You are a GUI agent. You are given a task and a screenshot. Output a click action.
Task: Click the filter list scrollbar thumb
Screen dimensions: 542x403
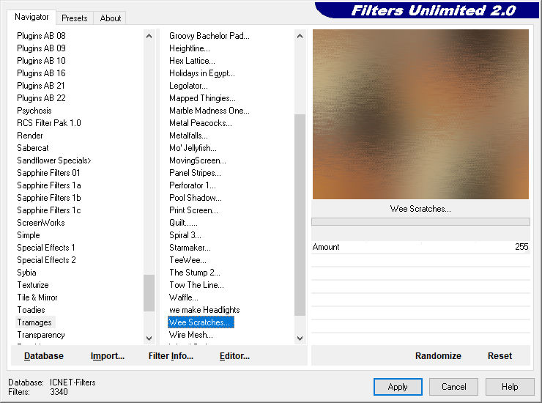300,215
